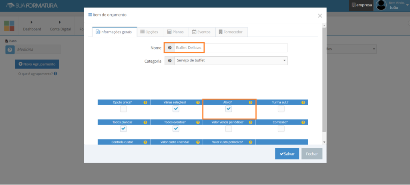Click the help icon beside Nome field
Viewport: 410px width, 185px height.
click(x=170, y=48)
